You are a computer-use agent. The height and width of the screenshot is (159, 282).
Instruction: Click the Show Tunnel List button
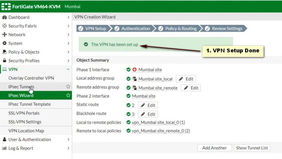[x=252, y=148]
